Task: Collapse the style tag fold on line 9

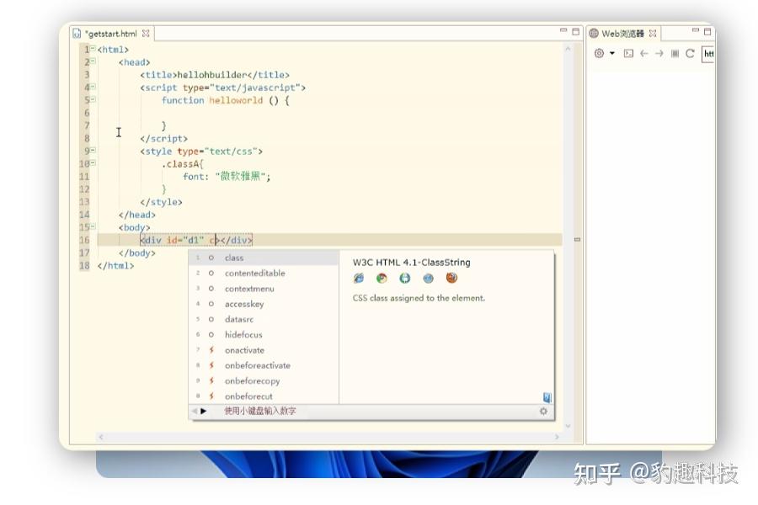Action: click(93, 151)
